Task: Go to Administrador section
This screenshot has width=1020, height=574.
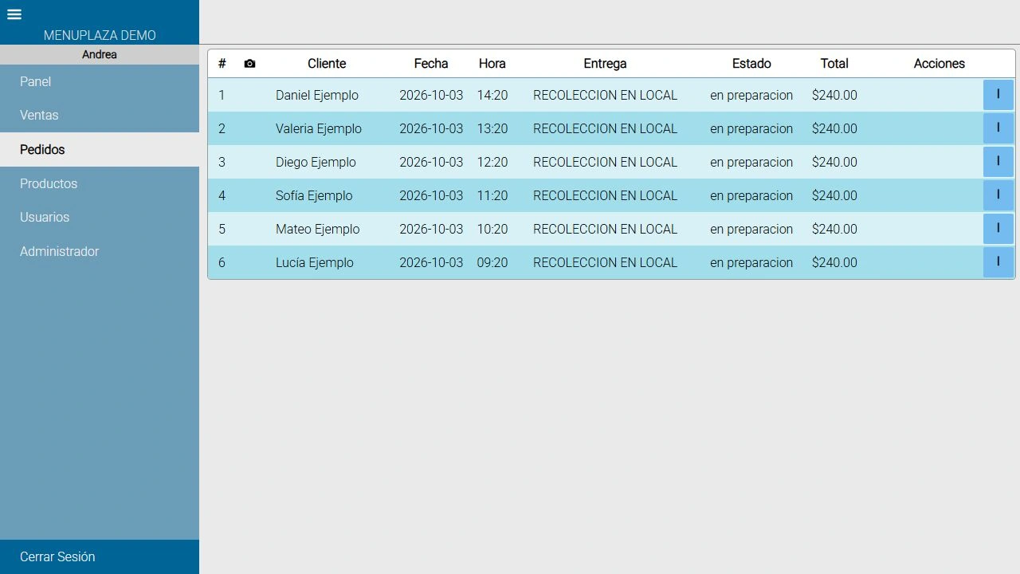Action: [100, 251]
